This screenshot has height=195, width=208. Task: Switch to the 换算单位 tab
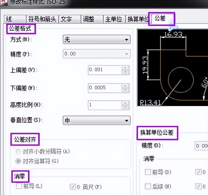point(137,19)
